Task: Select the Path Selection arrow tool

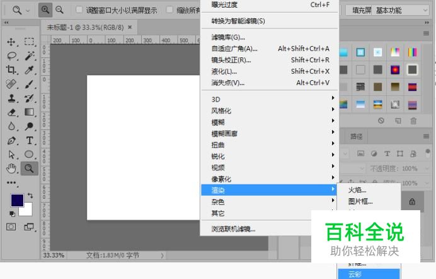Action: coord(11,154)
